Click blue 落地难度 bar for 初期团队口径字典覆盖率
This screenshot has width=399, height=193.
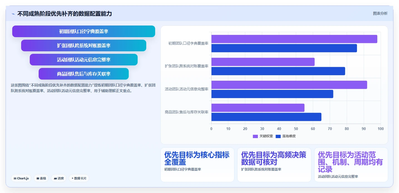point(284,48)
